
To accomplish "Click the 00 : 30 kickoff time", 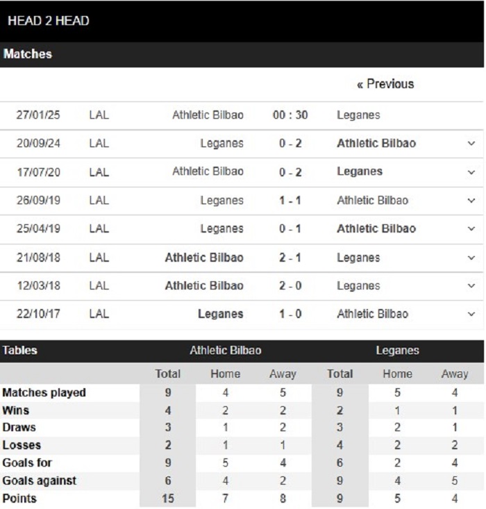I will pyautogui.click(x=290, y=115).
